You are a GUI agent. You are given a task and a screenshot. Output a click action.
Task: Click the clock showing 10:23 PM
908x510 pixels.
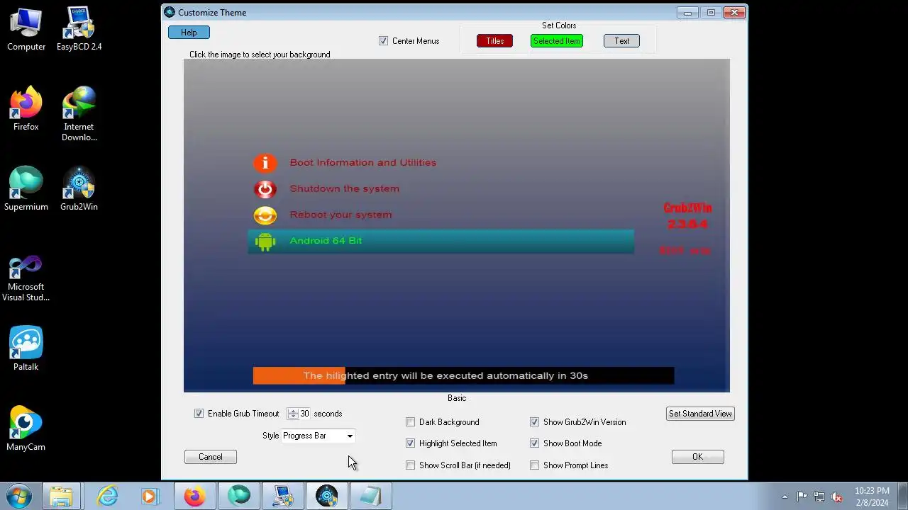coord(872,491)
